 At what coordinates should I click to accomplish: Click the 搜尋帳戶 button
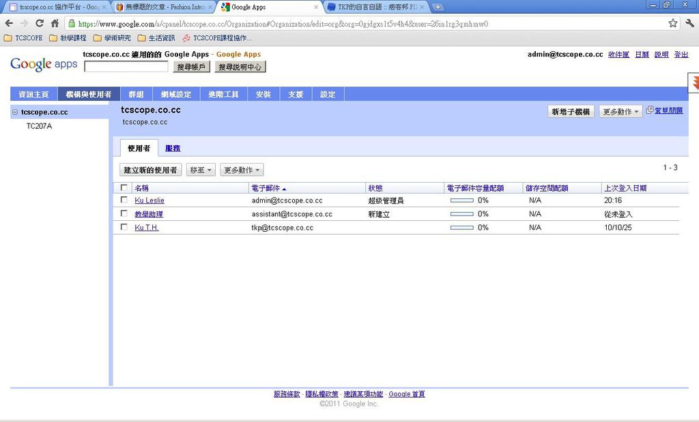(x=191, y=67)
